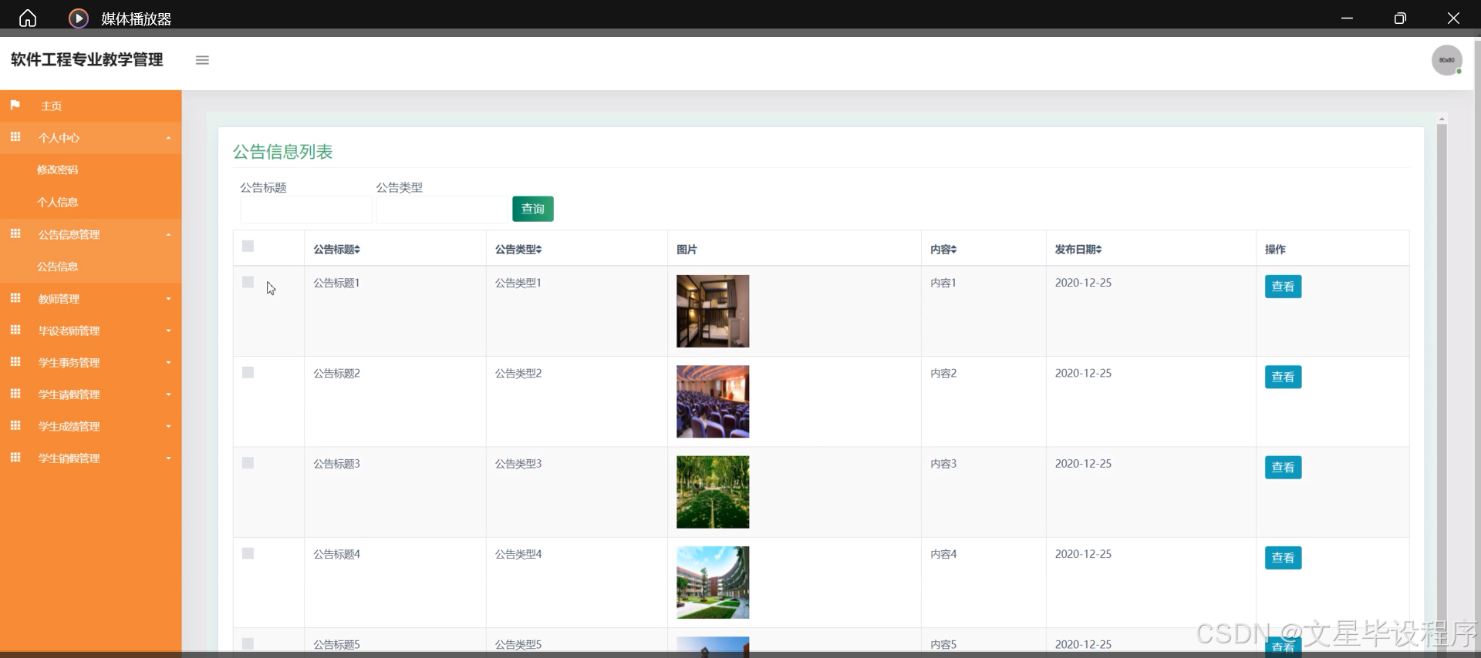Screen dimensions: 1481x658
Task: Focus the 公告标题 search input field
Action: click(306, 210)
